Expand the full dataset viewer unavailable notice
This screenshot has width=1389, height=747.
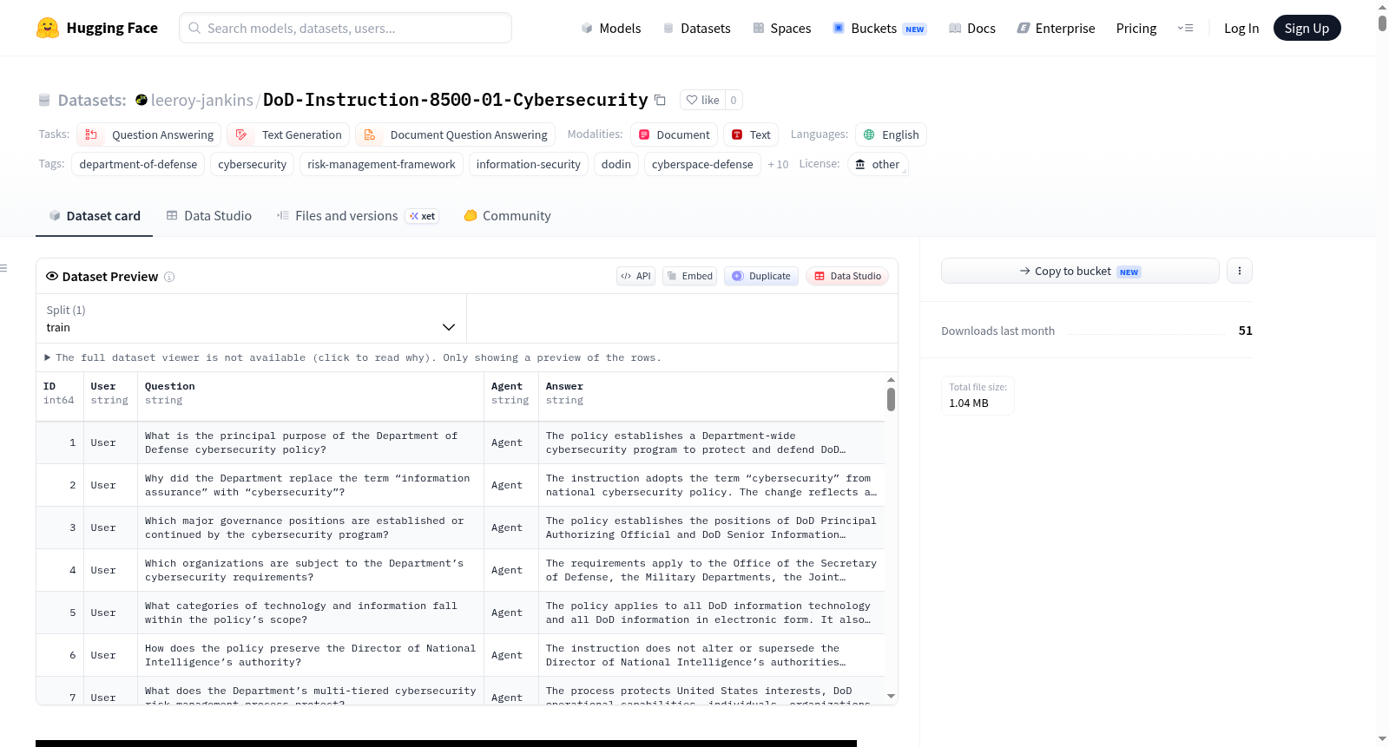pos(353,357)
